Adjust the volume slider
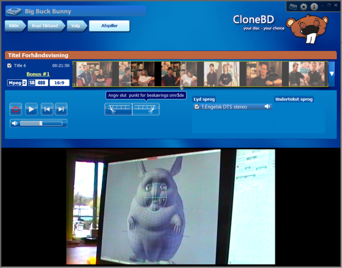Screen dimensions: 342x268 click(41, 123)
